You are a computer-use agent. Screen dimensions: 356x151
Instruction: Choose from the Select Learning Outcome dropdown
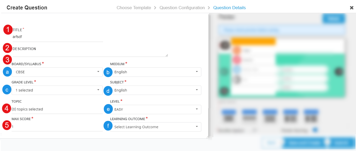tap(156, 127)
